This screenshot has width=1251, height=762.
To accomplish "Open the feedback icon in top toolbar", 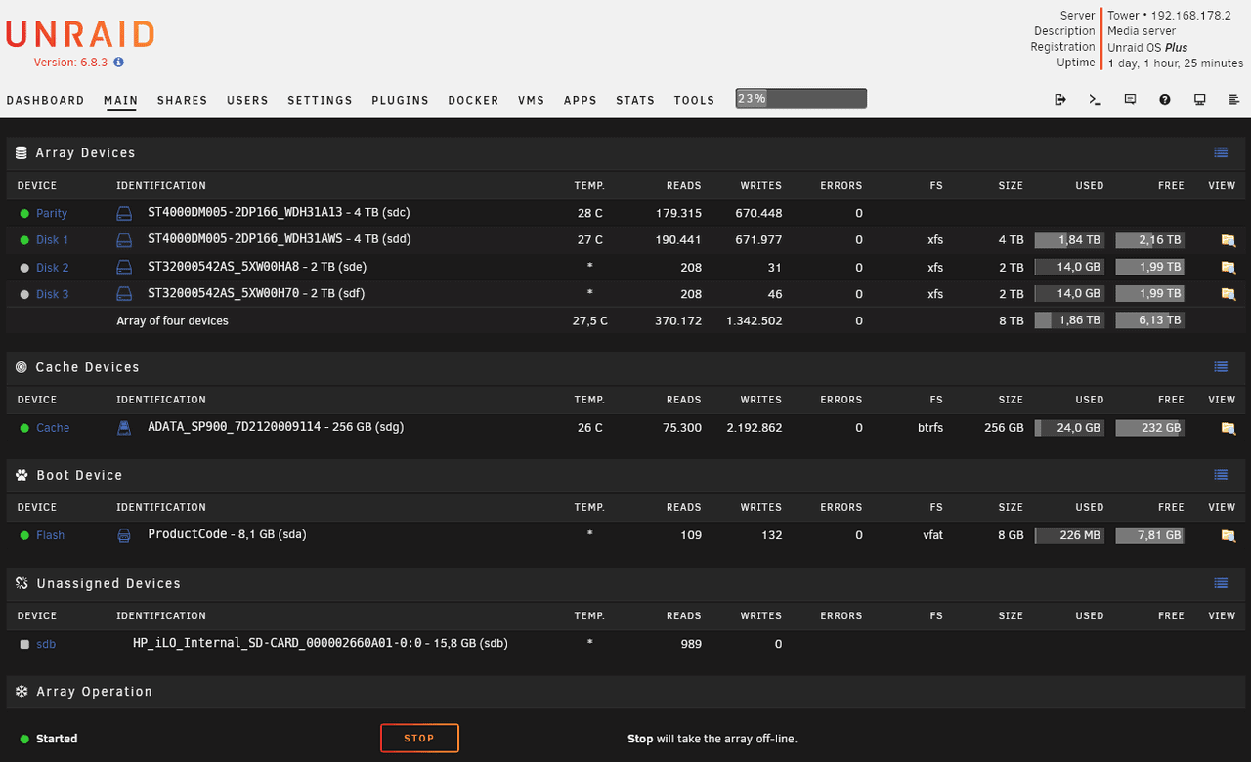I will coord(1130,100).
